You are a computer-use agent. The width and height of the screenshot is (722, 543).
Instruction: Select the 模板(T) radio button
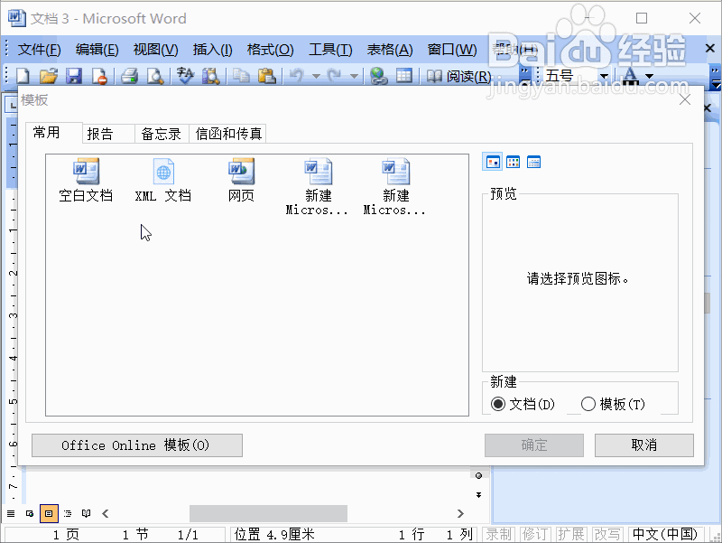coord(588,404)
